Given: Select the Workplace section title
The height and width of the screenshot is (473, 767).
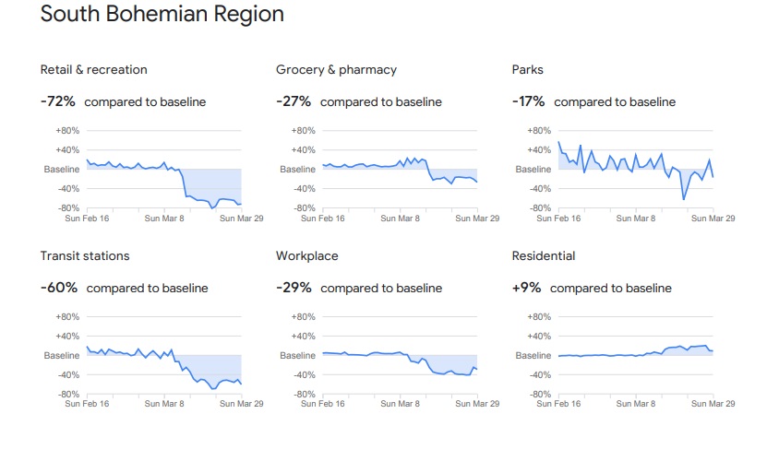Looking at the screenshot, I should point(306,256).
